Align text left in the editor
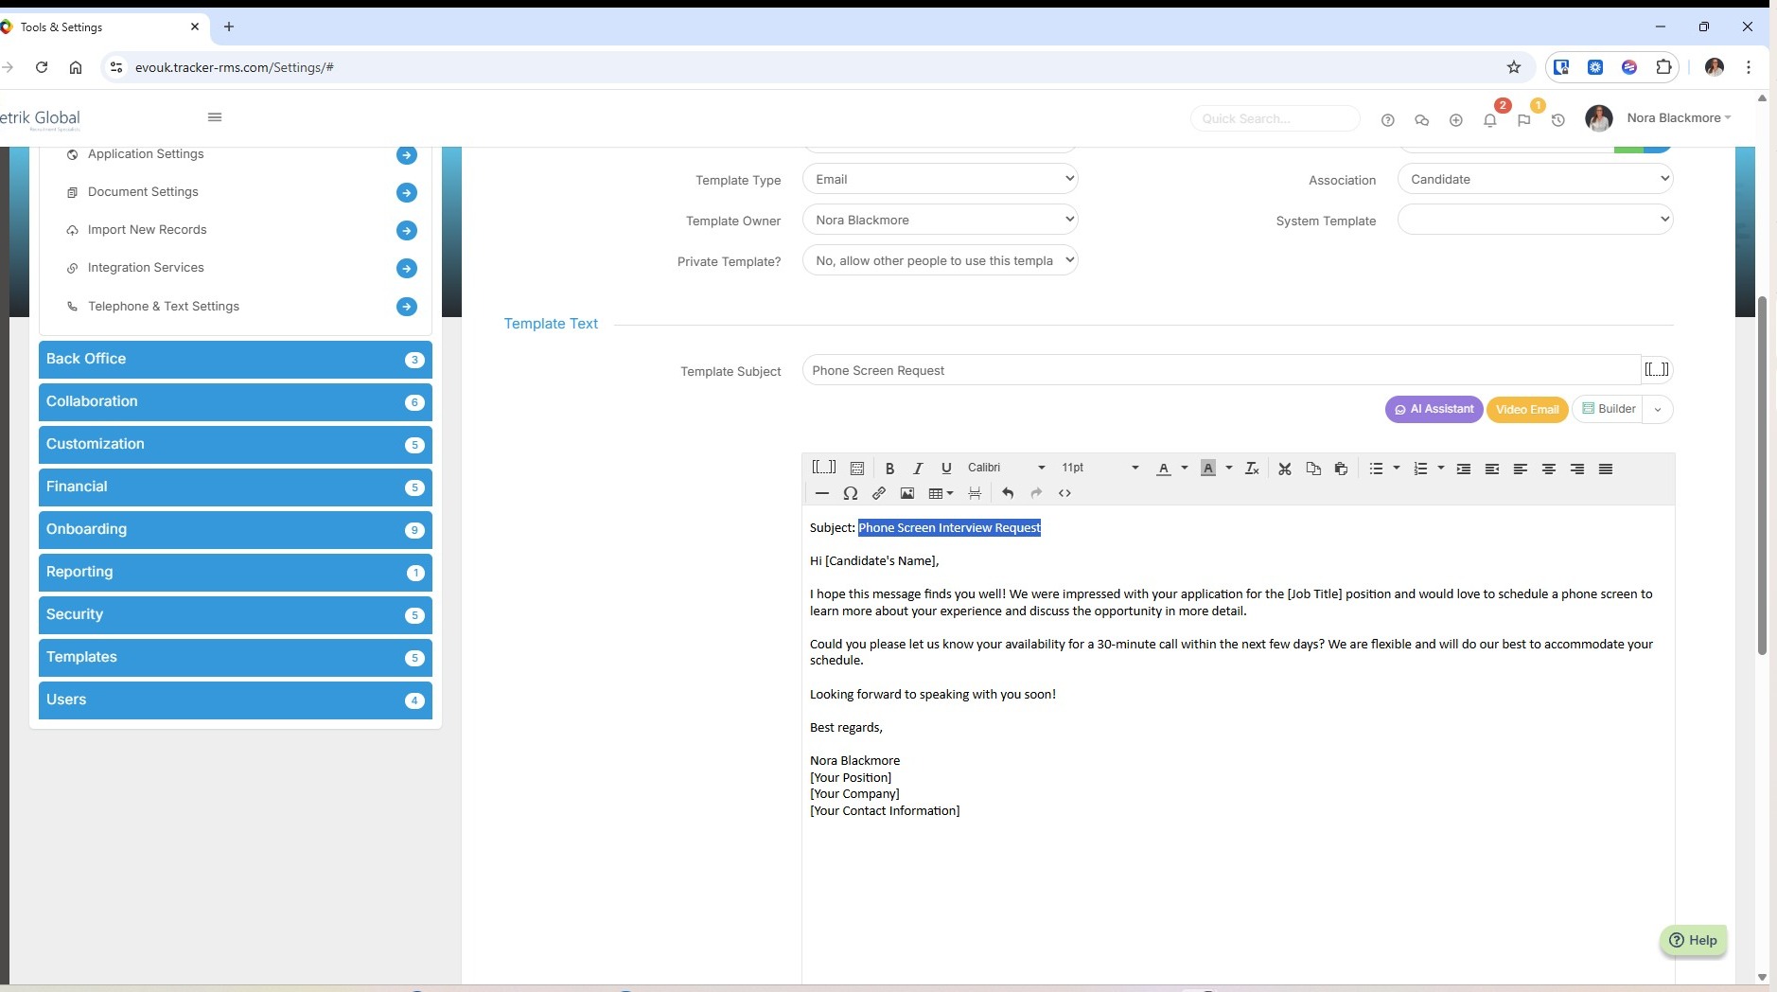1777x992 pixels. pyautogui.click(x=1521, y=469)
